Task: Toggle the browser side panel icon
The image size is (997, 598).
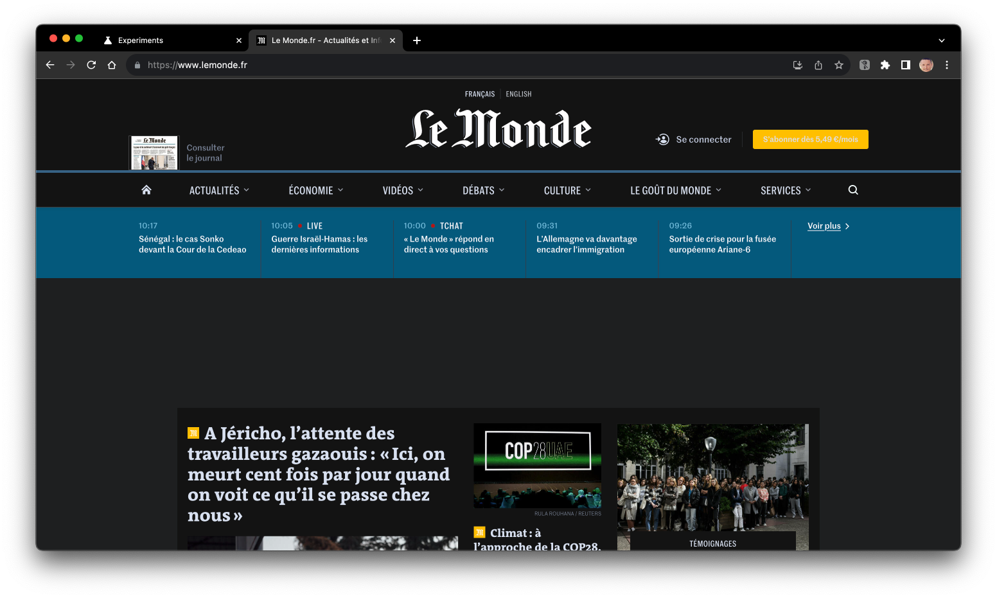Action: coord(906,65)
